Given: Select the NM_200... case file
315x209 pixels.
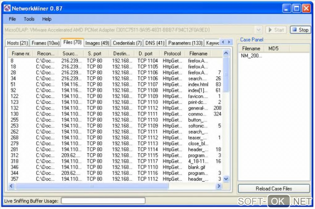Looking at the screenshot, I should pos(251,56).
